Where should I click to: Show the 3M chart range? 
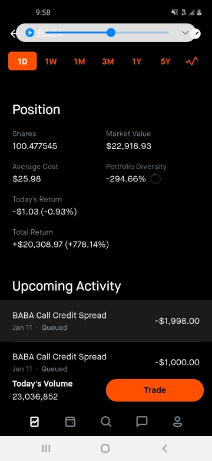tap(108, 61)
